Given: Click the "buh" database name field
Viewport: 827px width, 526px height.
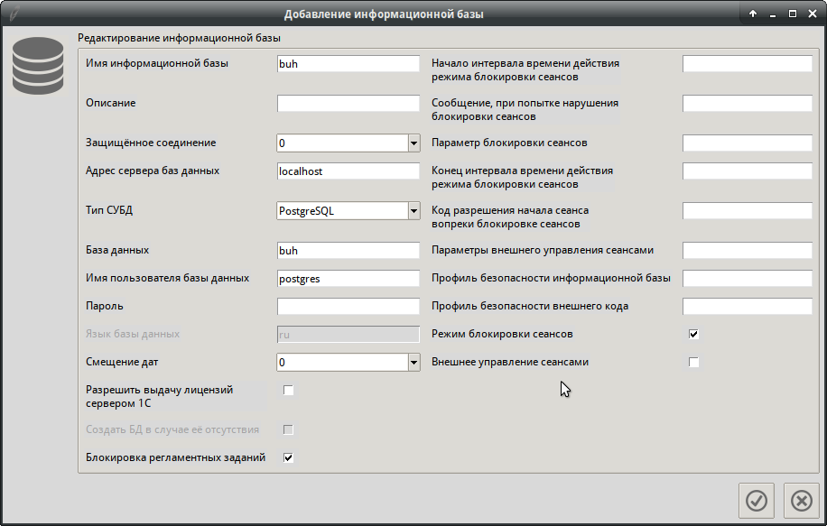Looking at the screenshot, I should (x=347, y=63).
